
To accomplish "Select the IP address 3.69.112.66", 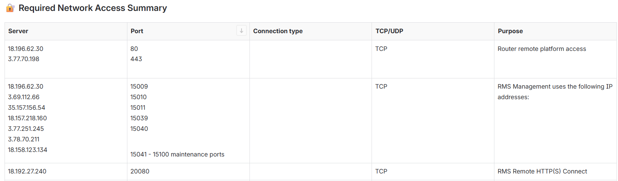I will [24, 97].
